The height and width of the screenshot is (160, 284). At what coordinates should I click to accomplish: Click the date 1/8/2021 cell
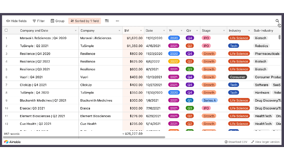(x=152, y=100)
